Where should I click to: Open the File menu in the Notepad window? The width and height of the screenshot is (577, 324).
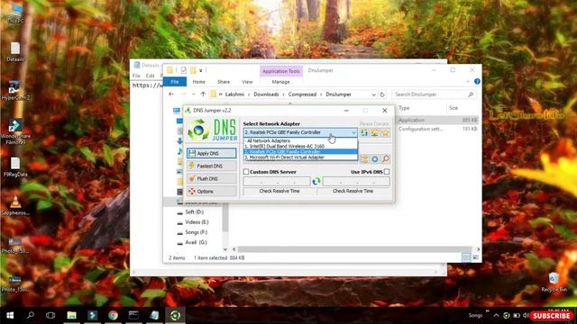click(136, 76)
